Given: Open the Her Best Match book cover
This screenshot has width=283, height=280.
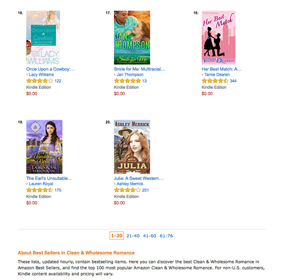Looking at the screenshot, I should (219, 37).
